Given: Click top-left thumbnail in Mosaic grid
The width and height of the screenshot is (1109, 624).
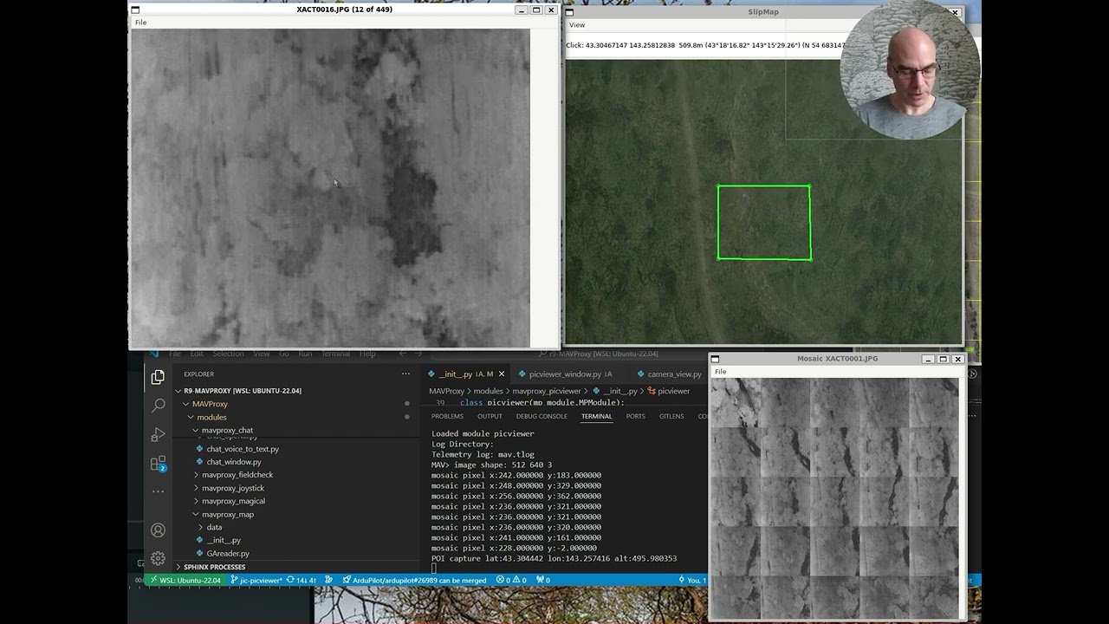Looking at the screenshot, I should pyautogui.click(x=736, y=402).
